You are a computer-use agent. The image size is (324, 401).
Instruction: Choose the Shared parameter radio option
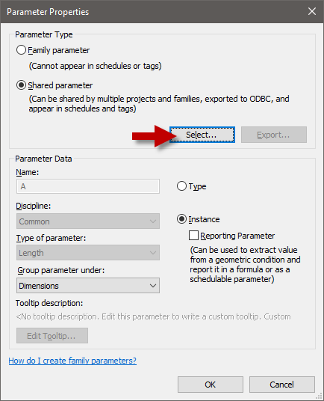click(x=21, y=85)
